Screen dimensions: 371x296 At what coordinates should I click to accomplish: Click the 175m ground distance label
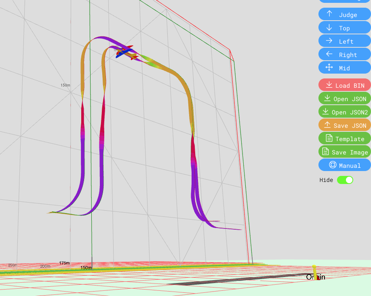coord(64,263)
